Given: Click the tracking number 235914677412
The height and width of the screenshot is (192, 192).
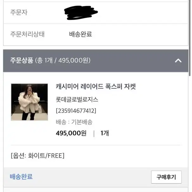Looking at the screenshot, I should pyautogui.click(x=76, y=111).
